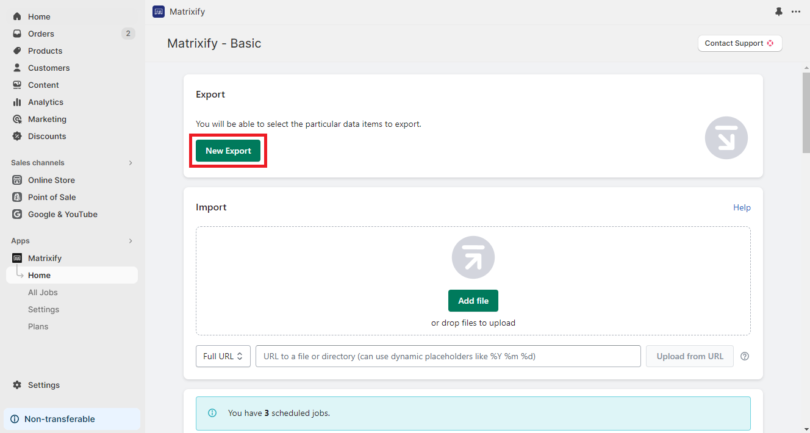Select Plans in Matrixify submenu
Viewport: 810px width, 433px height.
click(x=38, y=326)
